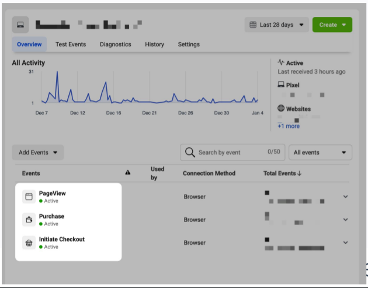Click the Events column header
Screen dimensions: 368x288
pos(31,174)
